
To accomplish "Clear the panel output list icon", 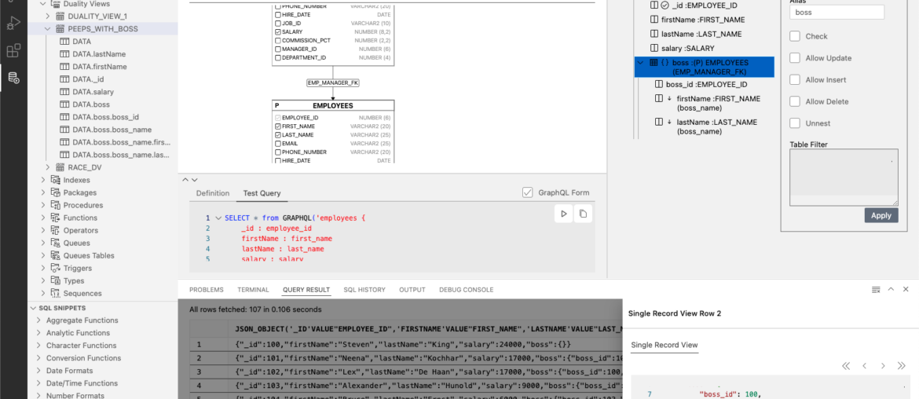I will [876, 290].
